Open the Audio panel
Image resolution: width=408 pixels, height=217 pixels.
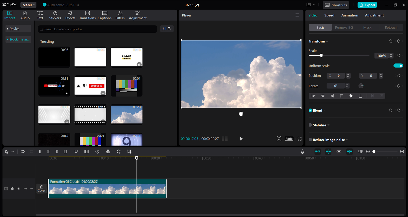[x=25, y=15]
